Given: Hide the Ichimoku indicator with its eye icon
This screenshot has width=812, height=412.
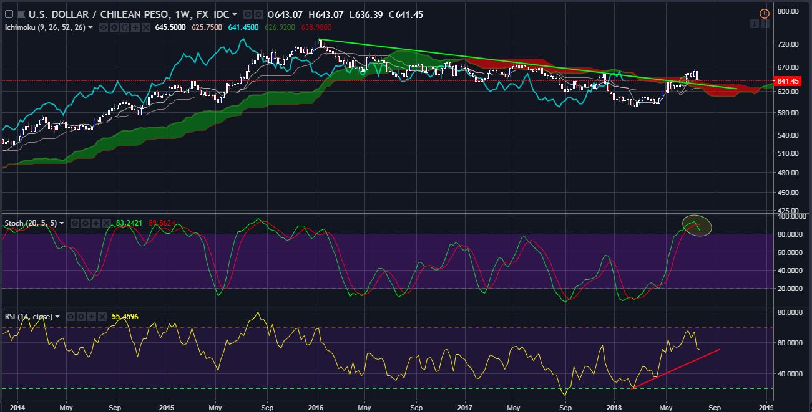Looking at the screenshot, I should [103, 27].
